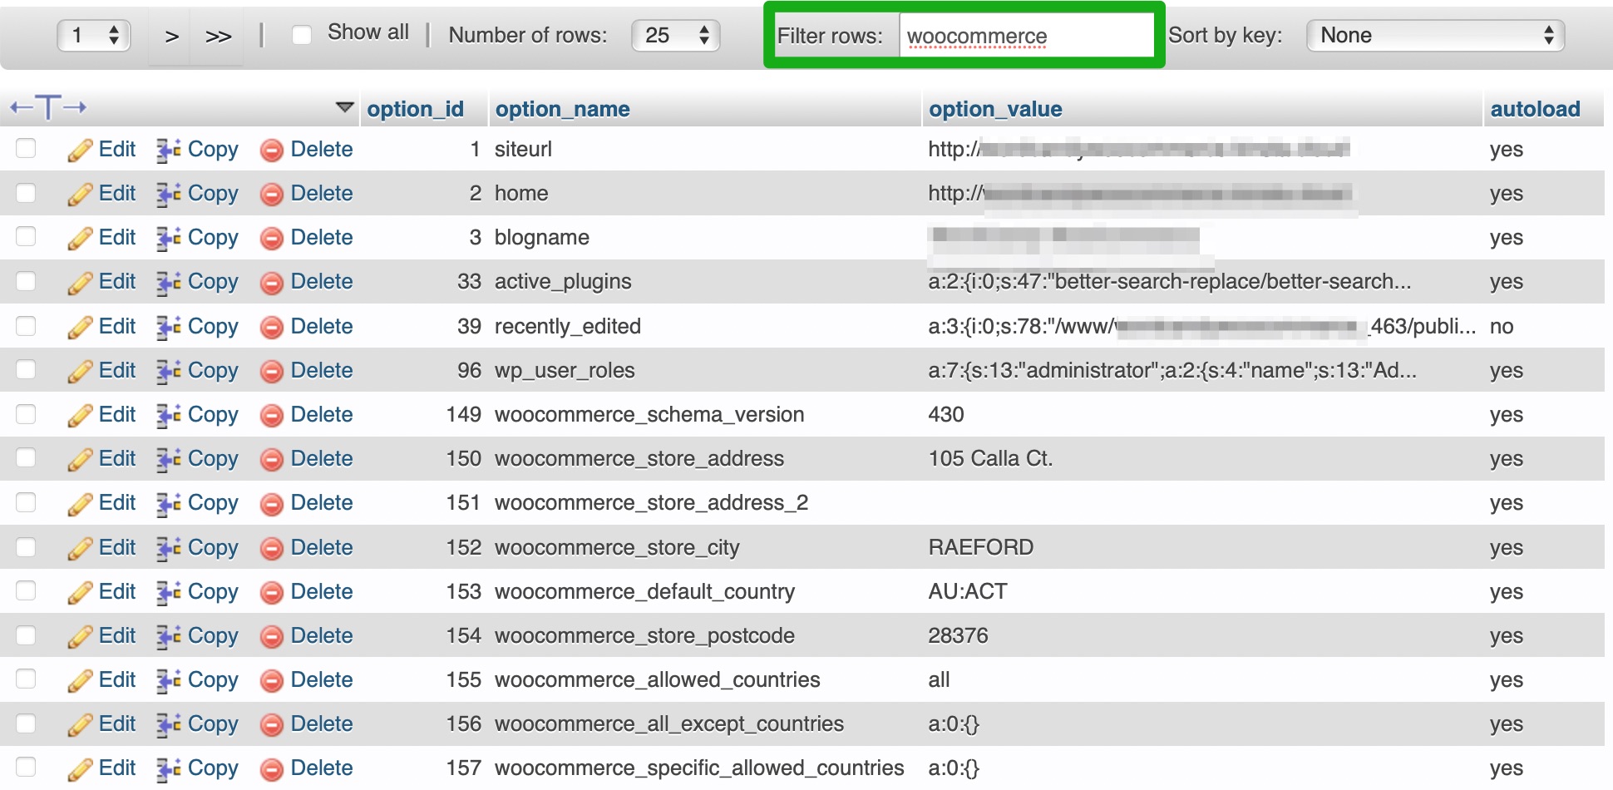1613x790 pixels.
Task: Tick checkbox for woocommerce_schema_version row
Action: coord(26,413)
